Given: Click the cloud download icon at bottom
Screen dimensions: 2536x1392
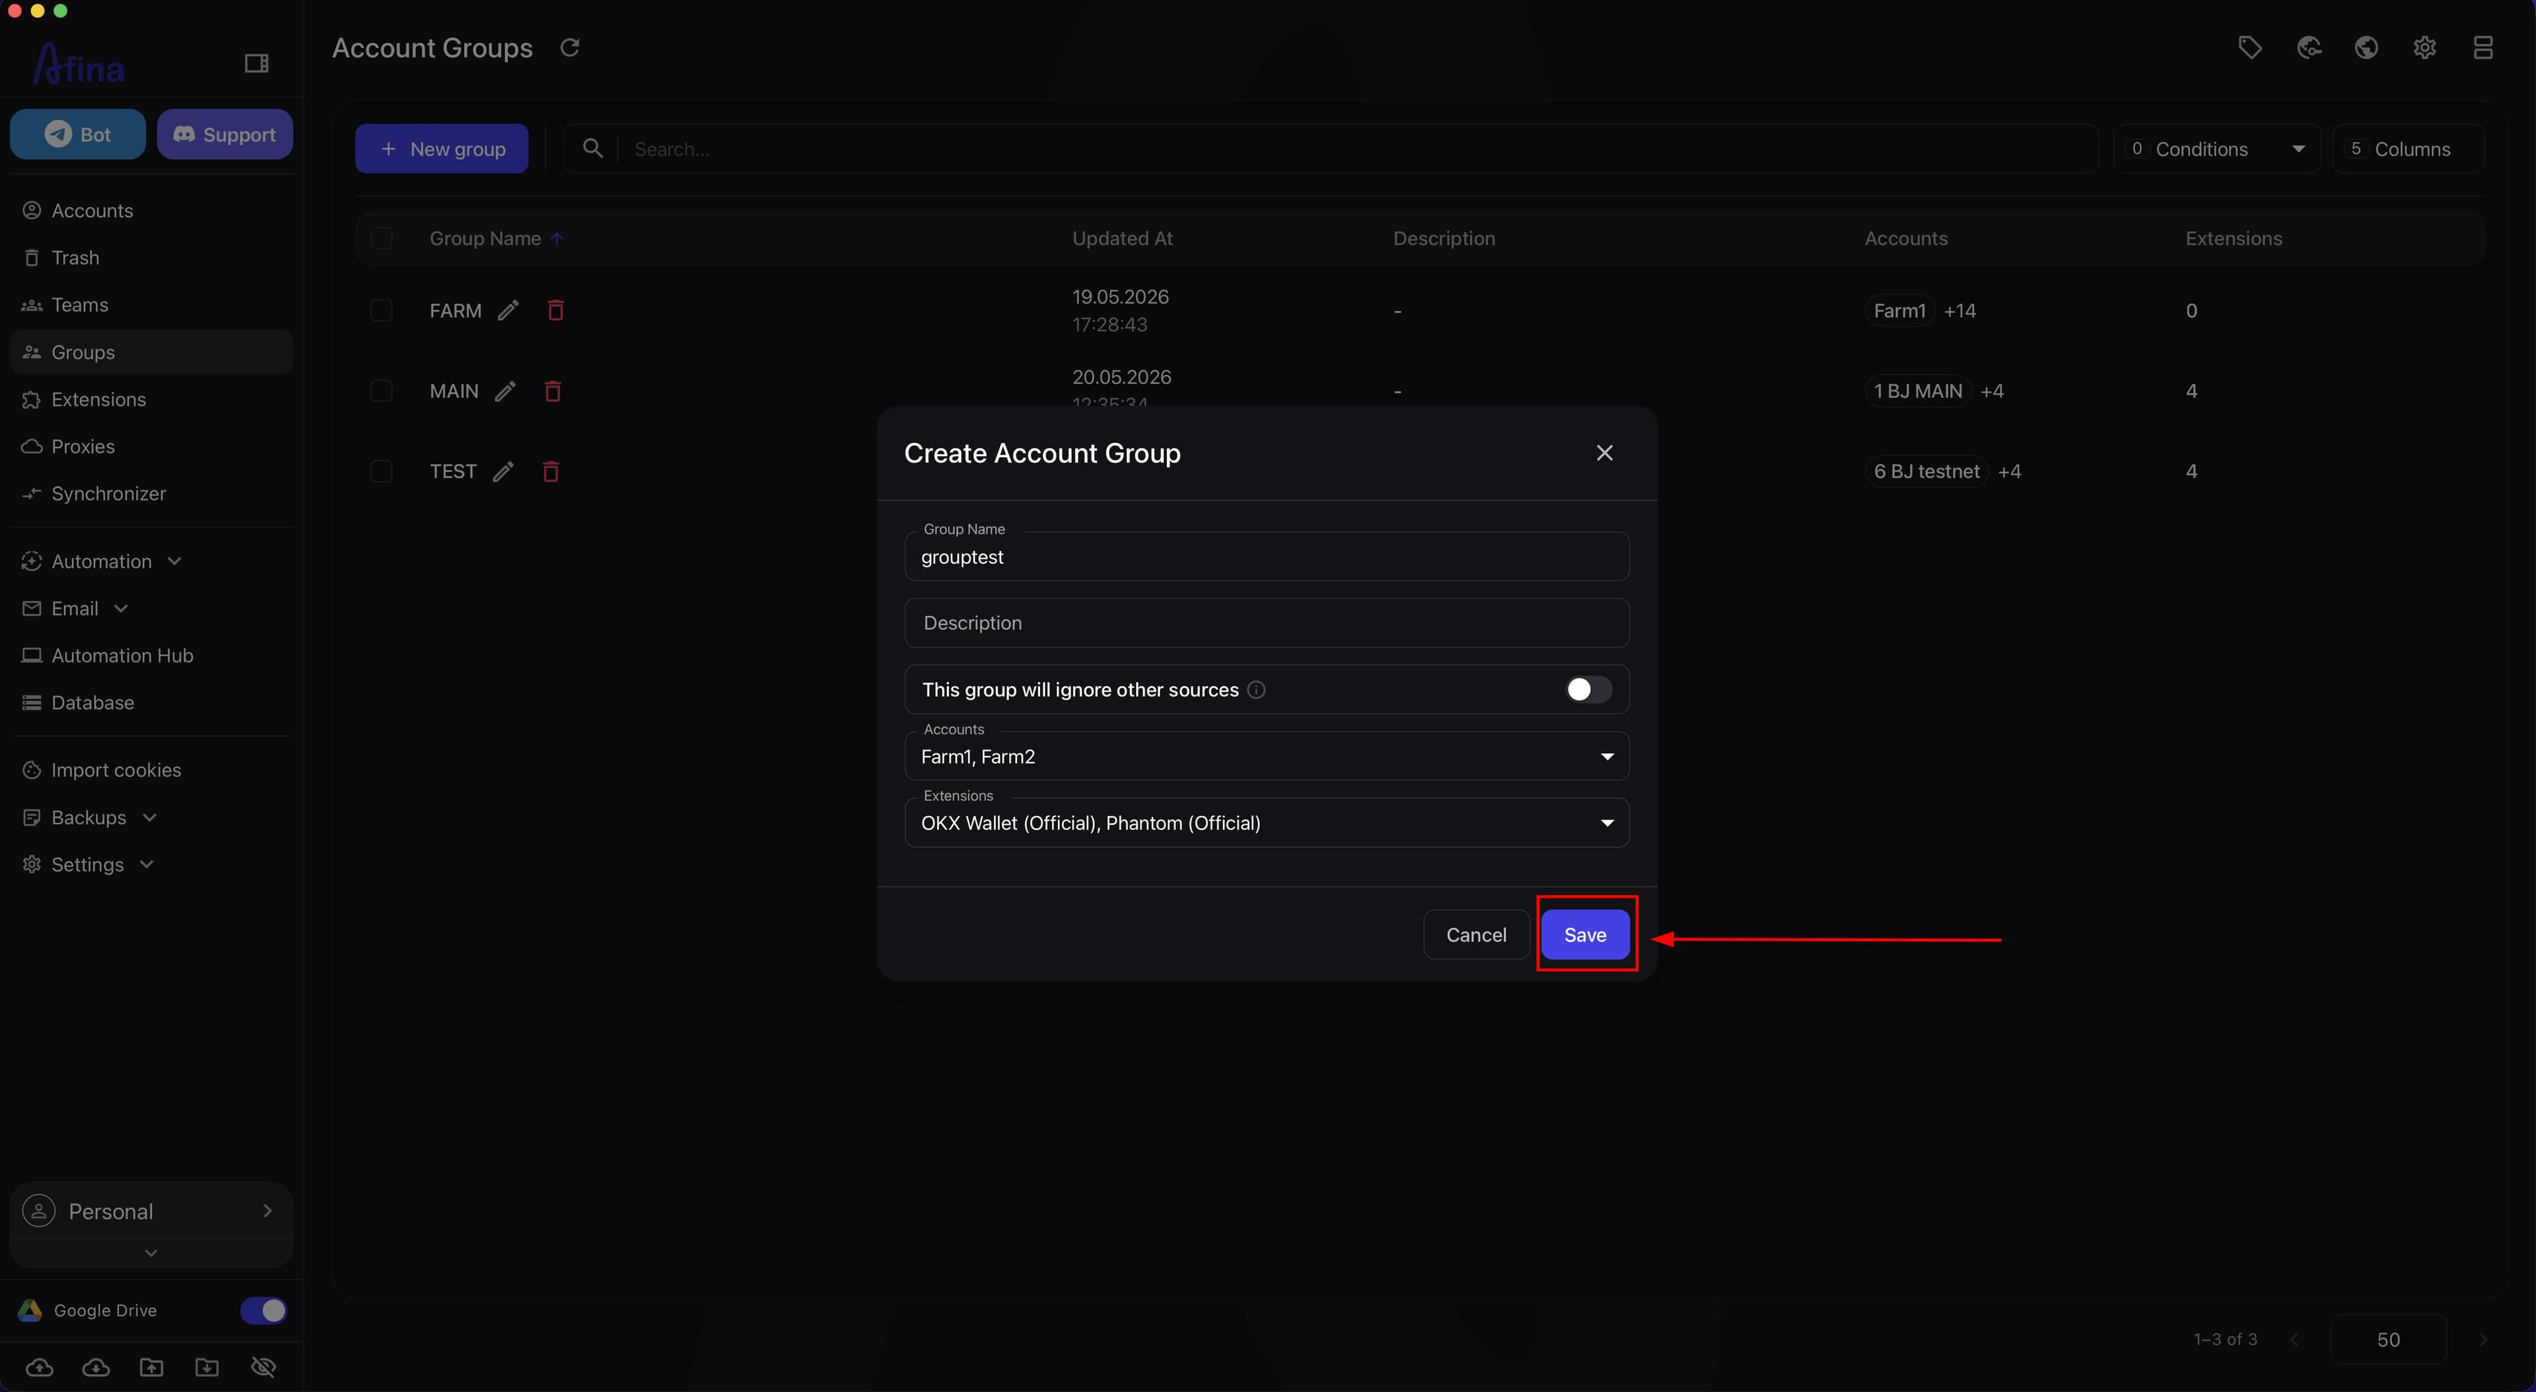Looking at the screenshot, I should (x=96, y=1366).
